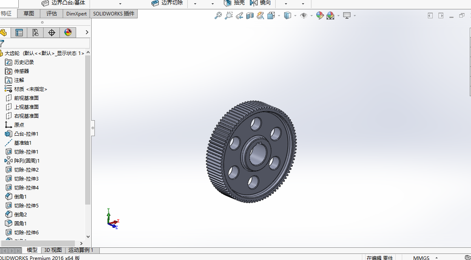Open the PropertyManager tab icon
471x260 pixels.
click(x=19, y=33)
